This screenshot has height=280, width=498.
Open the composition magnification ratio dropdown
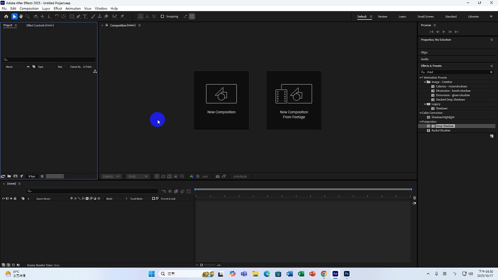pyautogui.click(x=111, y=176)
